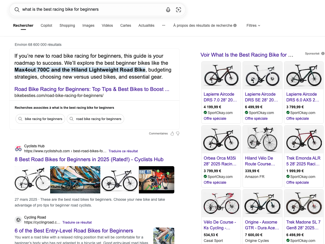Image resolution: width=325 pixels, height=244 pixels.
Task: Give thumbs down feedback on answer
Action: (178, 134)
